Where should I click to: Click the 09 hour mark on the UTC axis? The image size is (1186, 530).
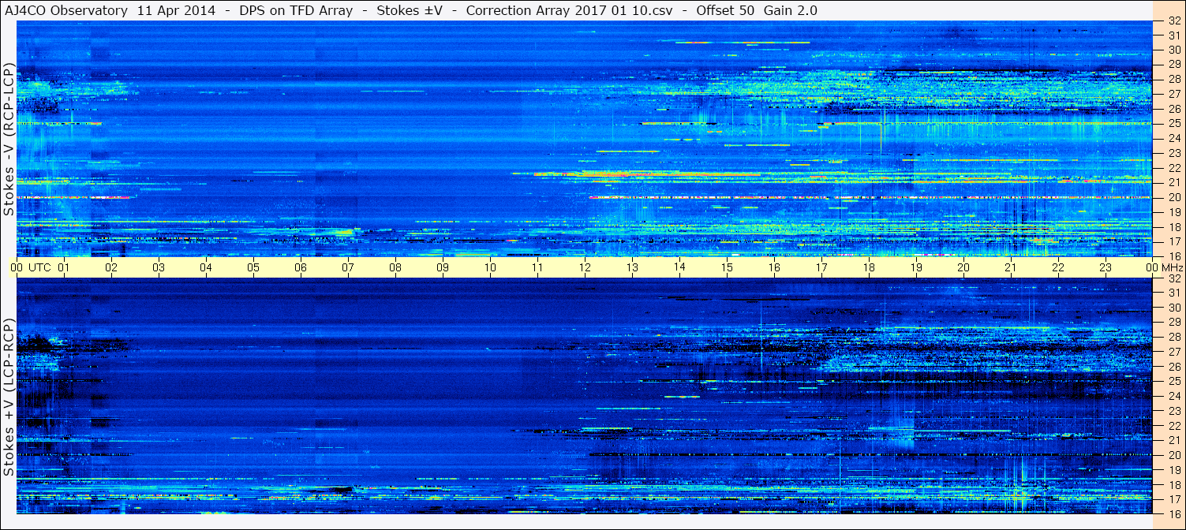tap(443, 267)
